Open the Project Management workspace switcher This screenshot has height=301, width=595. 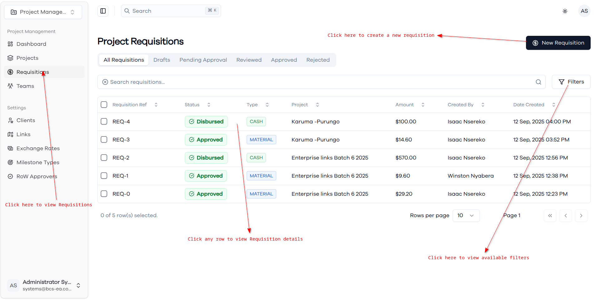pos(43,12)
